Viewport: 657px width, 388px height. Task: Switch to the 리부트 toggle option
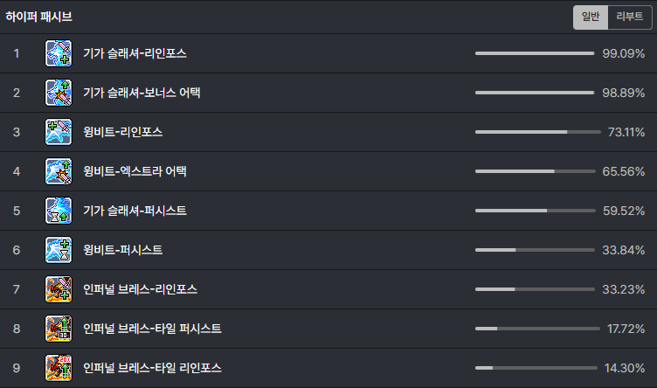click(629, 17)
